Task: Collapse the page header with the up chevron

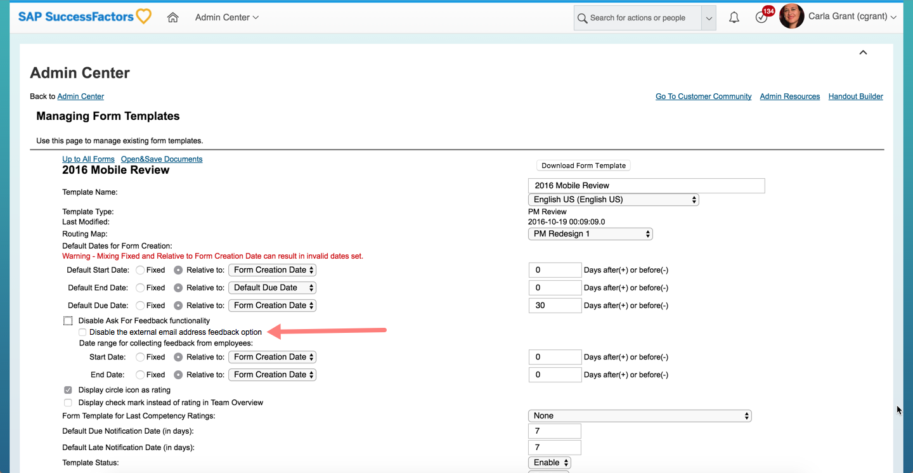Action: click(863, 52)
